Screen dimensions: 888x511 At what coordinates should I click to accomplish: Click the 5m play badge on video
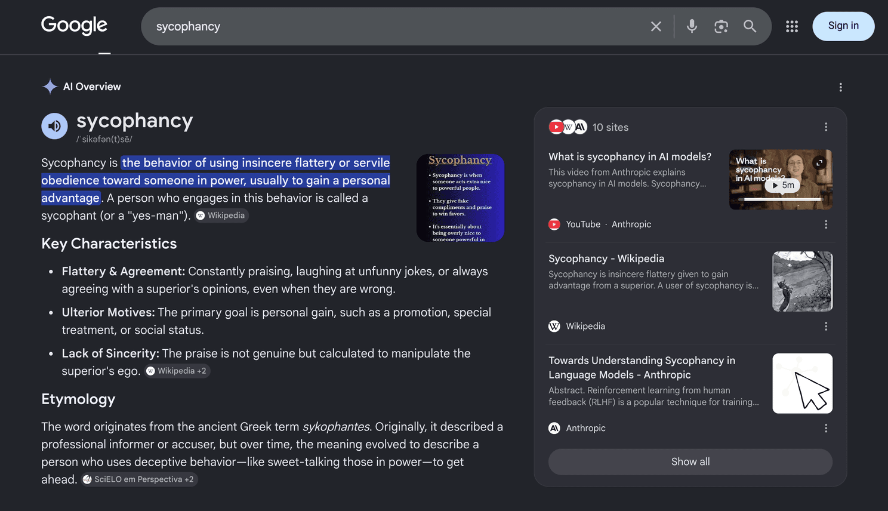(x=782, y=185)
